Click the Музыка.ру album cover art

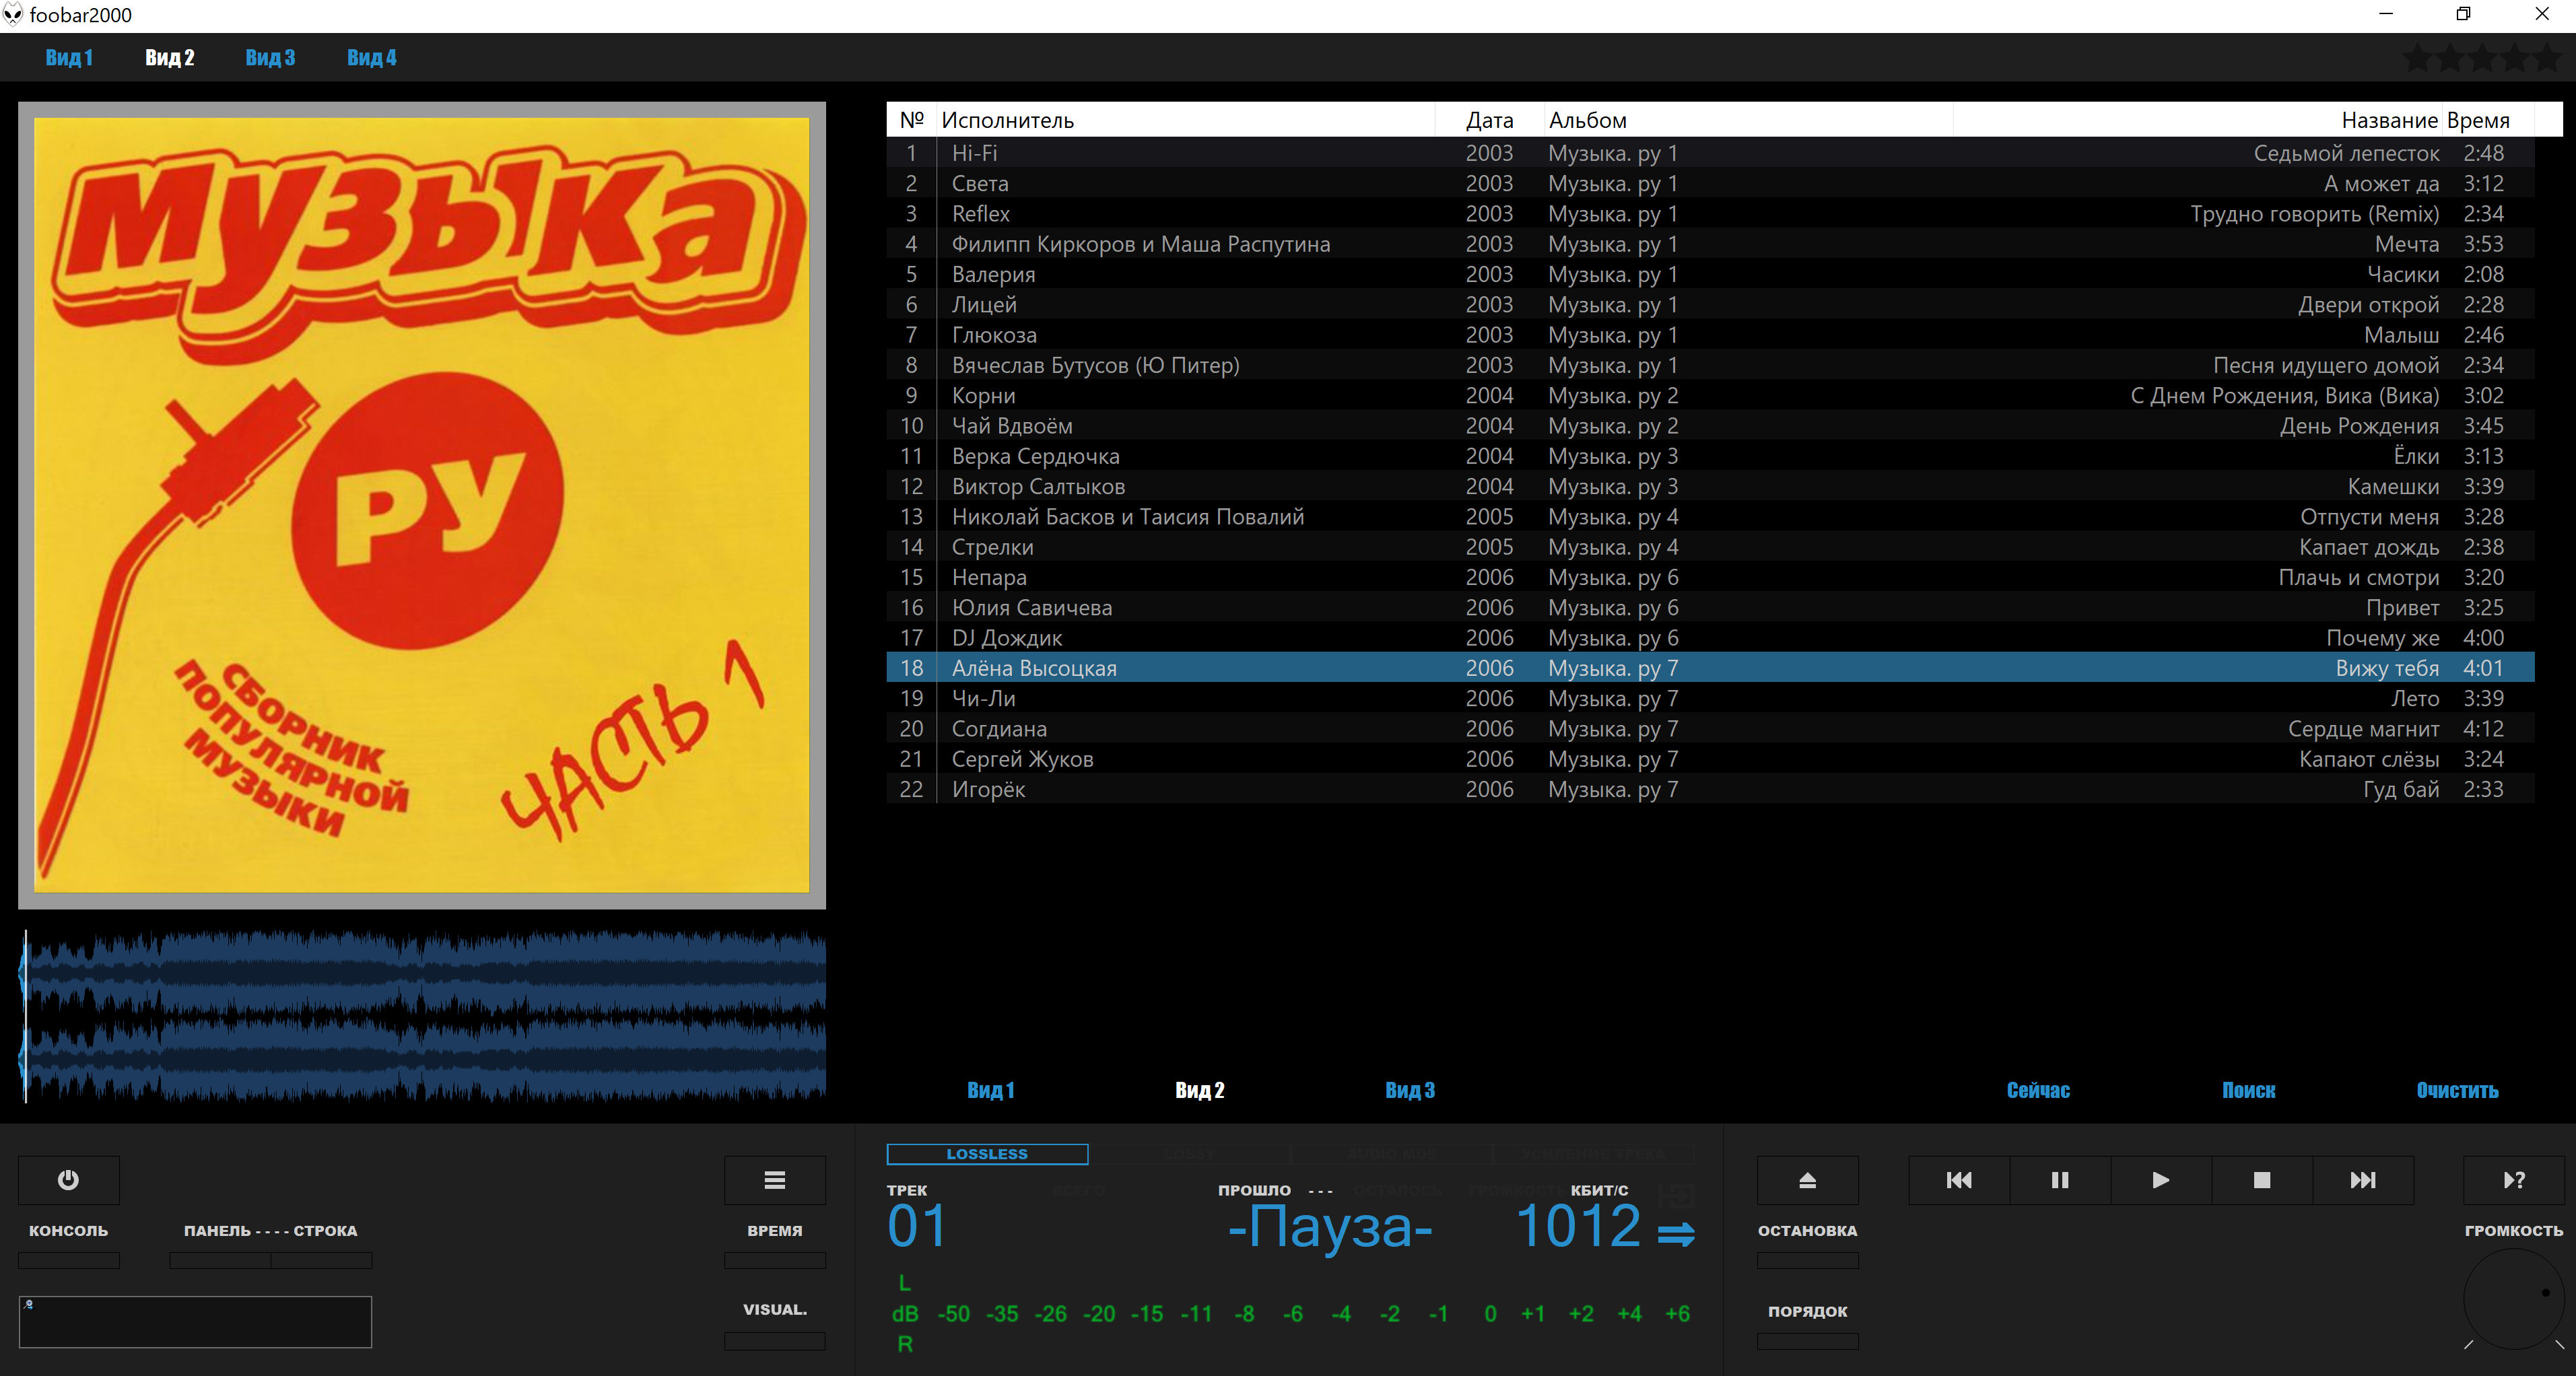point(422,505)
